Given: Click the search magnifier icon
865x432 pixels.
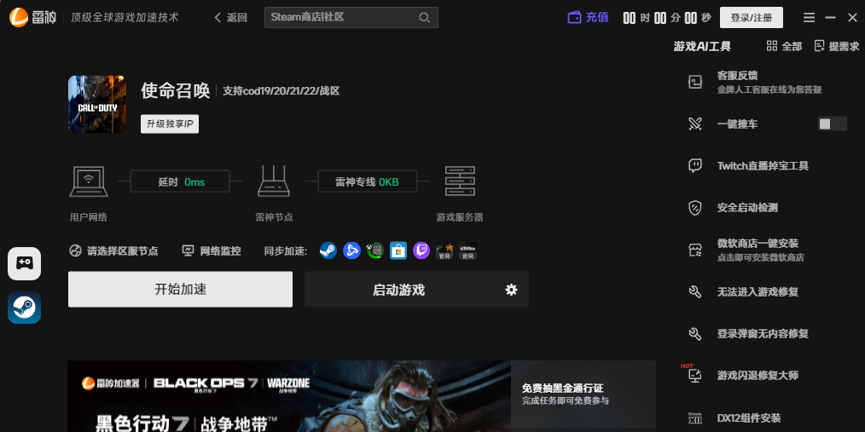Looking at the screenshot, I should pyautogui.click(x=424, y=18).
